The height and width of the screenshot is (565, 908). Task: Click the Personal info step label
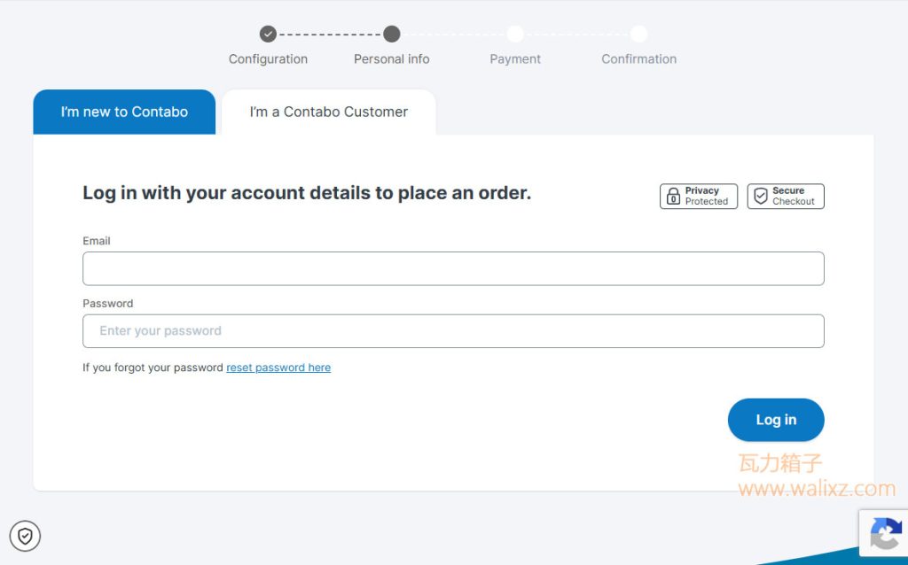click(391, 59)
